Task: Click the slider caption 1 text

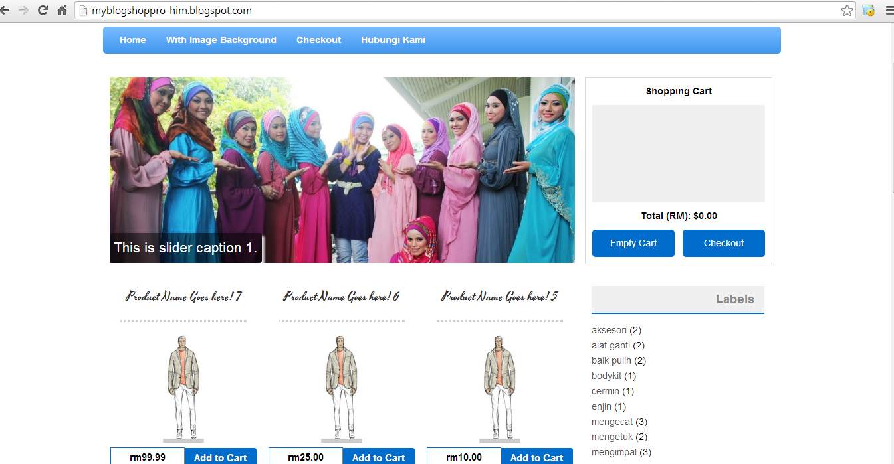Action: click(185, 248)
